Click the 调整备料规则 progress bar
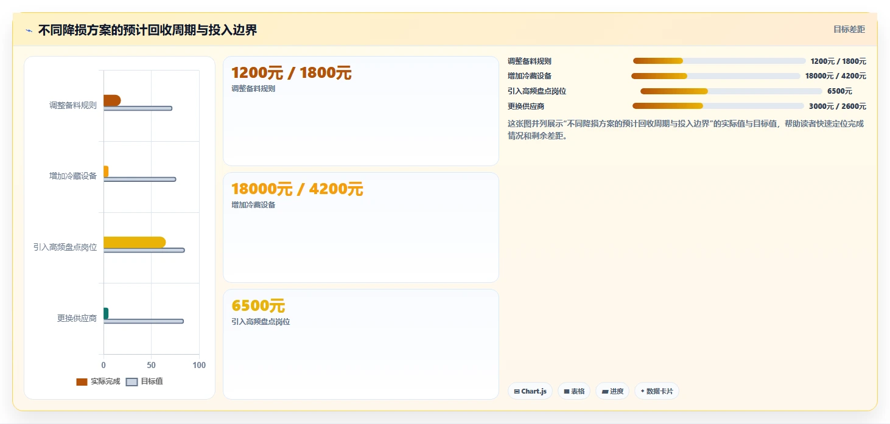This screenshot has width=890, height=424. click(x=720, y=61)
